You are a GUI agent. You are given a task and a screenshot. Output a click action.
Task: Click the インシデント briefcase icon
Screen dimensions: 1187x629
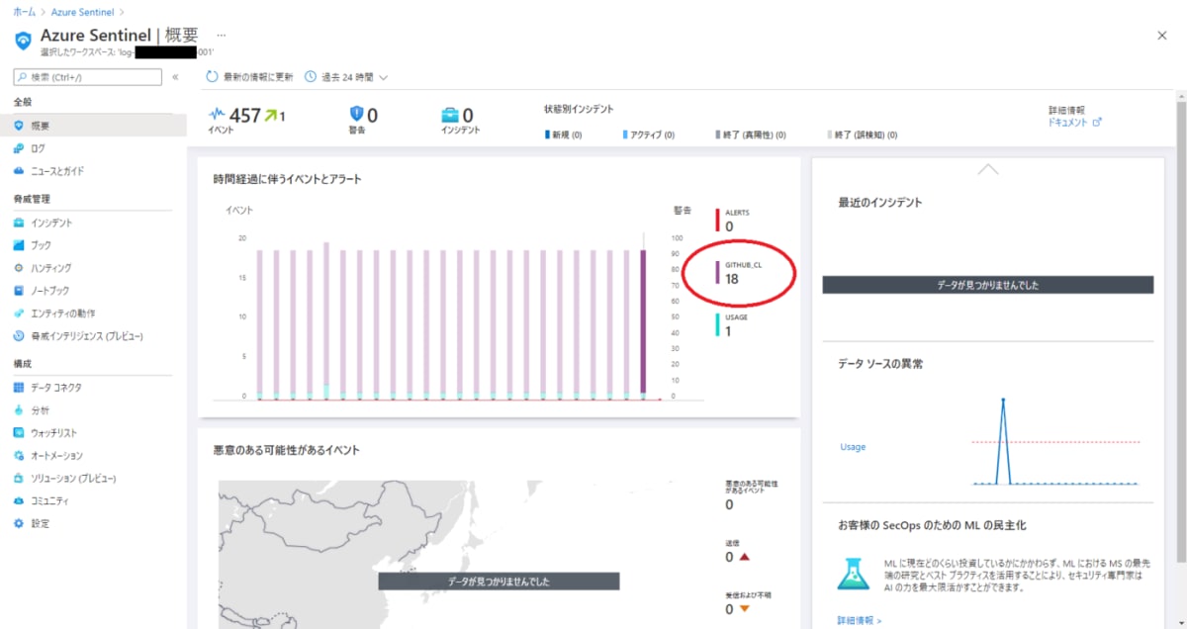[x=450, y=115]
